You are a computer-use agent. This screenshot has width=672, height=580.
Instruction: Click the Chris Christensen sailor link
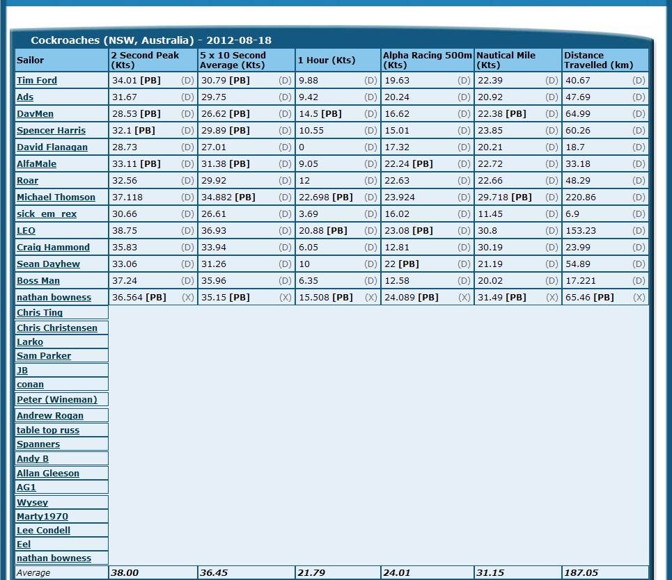[x=57, y=328]
